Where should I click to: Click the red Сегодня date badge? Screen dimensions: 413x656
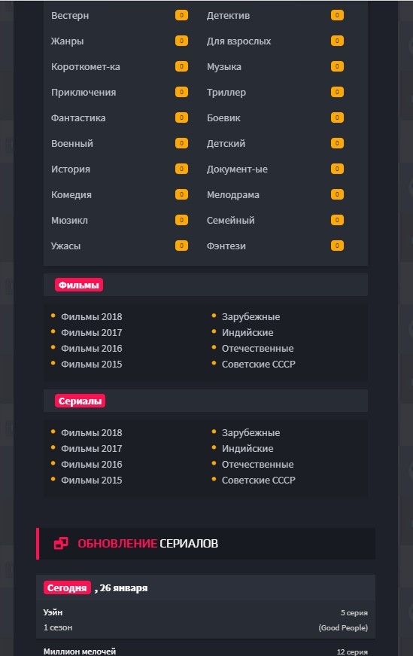(x=67, y=587)
